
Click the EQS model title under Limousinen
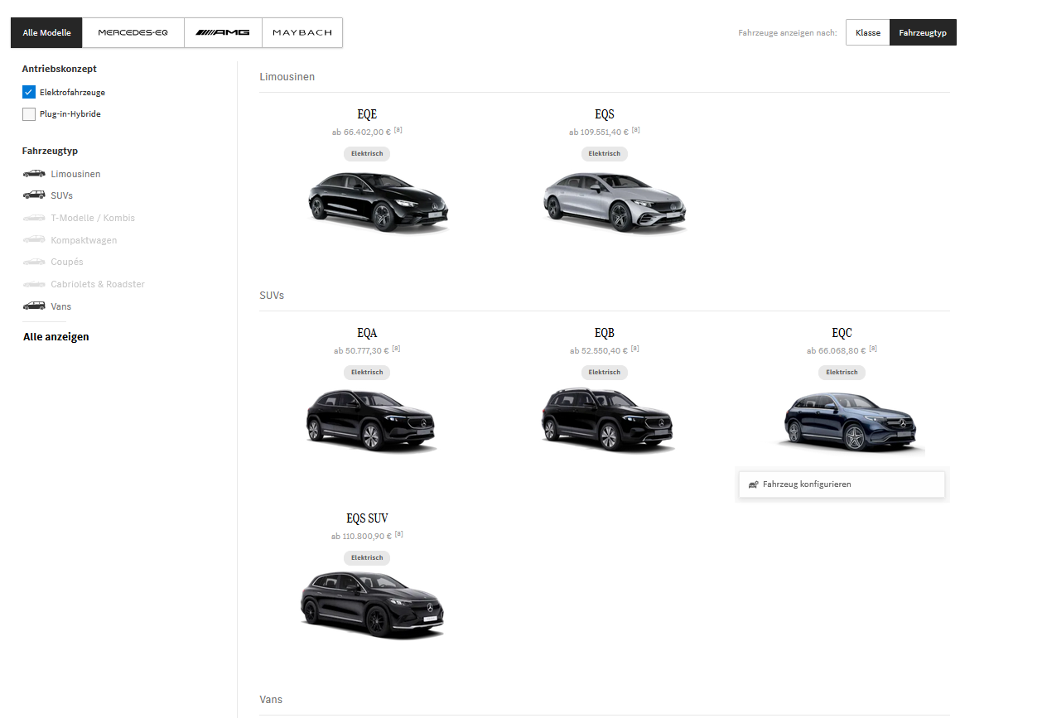[x=605, y=114]
